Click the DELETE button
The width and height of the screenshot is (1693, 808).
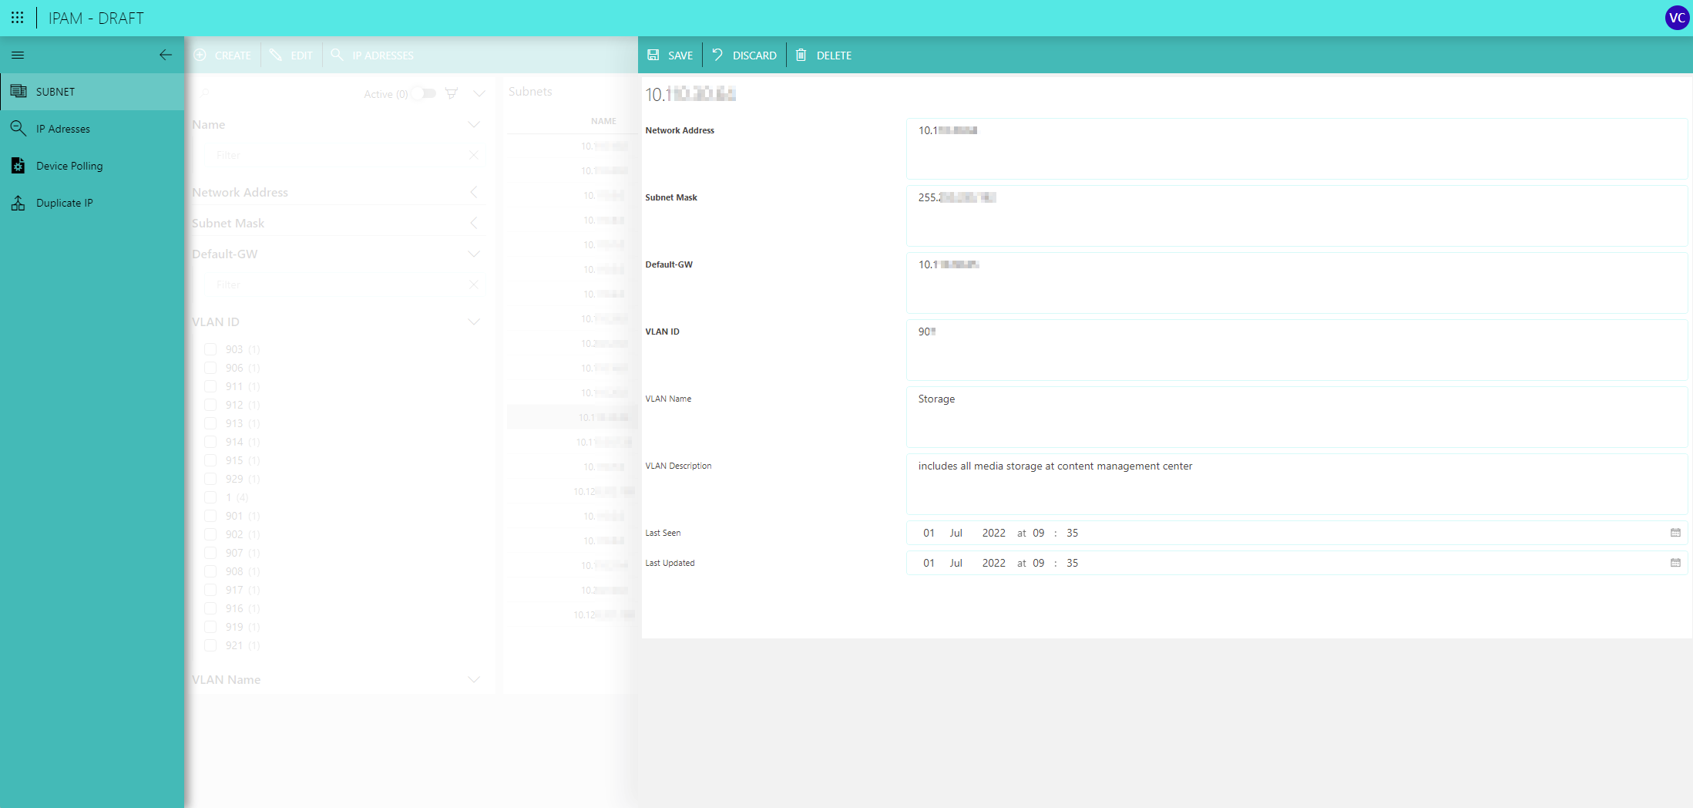point(824,56)
